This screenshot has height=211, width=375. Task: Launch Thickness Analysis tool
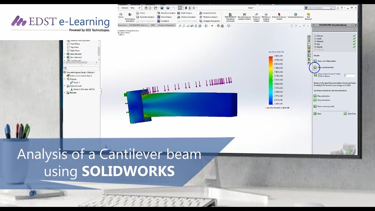coord(208,17)
